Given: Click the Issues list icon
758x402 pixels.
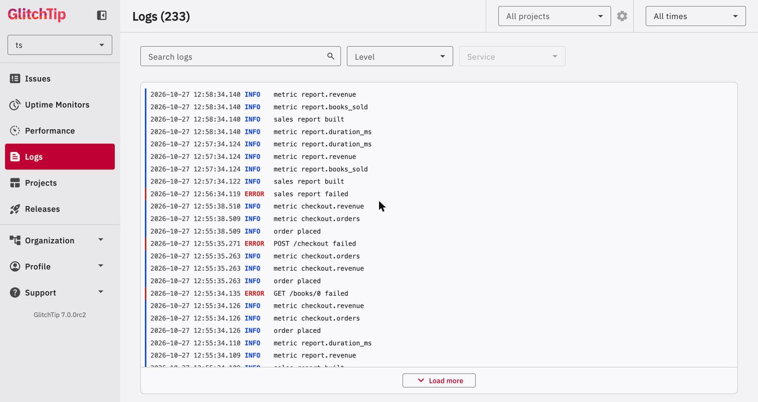Looking at the screenshot, I should click(x=15, y=79).
